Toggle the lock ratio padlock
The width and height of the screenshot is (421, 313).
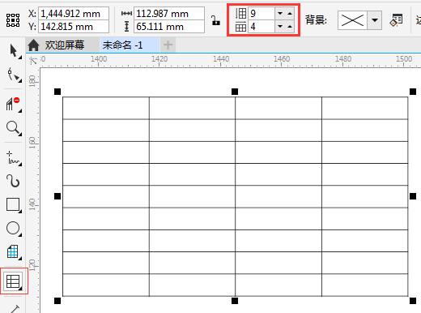coord(215,20)
